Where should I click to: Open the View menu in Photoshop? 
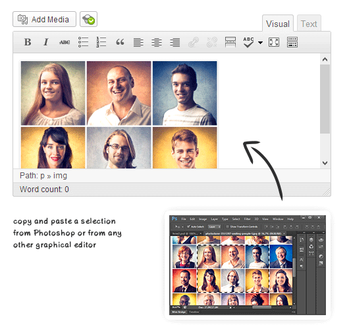click(265, 219)
